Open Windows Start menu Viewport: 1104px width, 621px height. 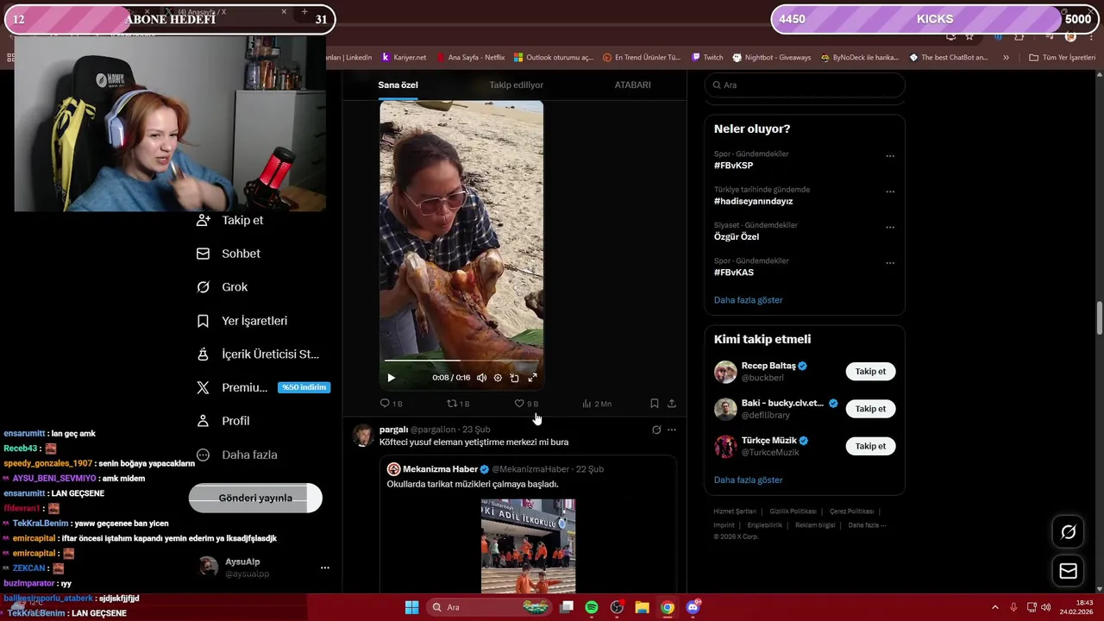(x=411, y=607)
